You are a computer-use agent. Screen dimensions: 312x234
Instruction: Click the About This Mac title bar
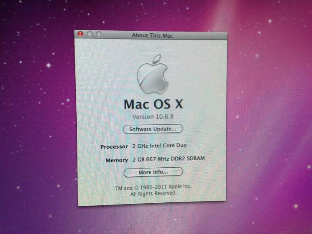click(151, 35)
